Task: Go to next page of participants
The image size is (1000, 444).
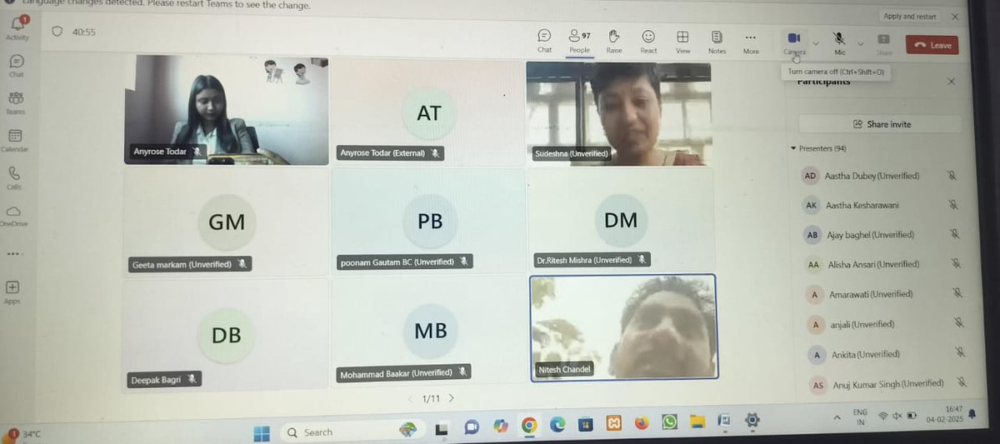Action: pos(452,398)
